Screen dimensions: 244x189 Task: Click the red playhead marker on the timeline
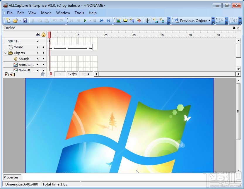point(49,35)
